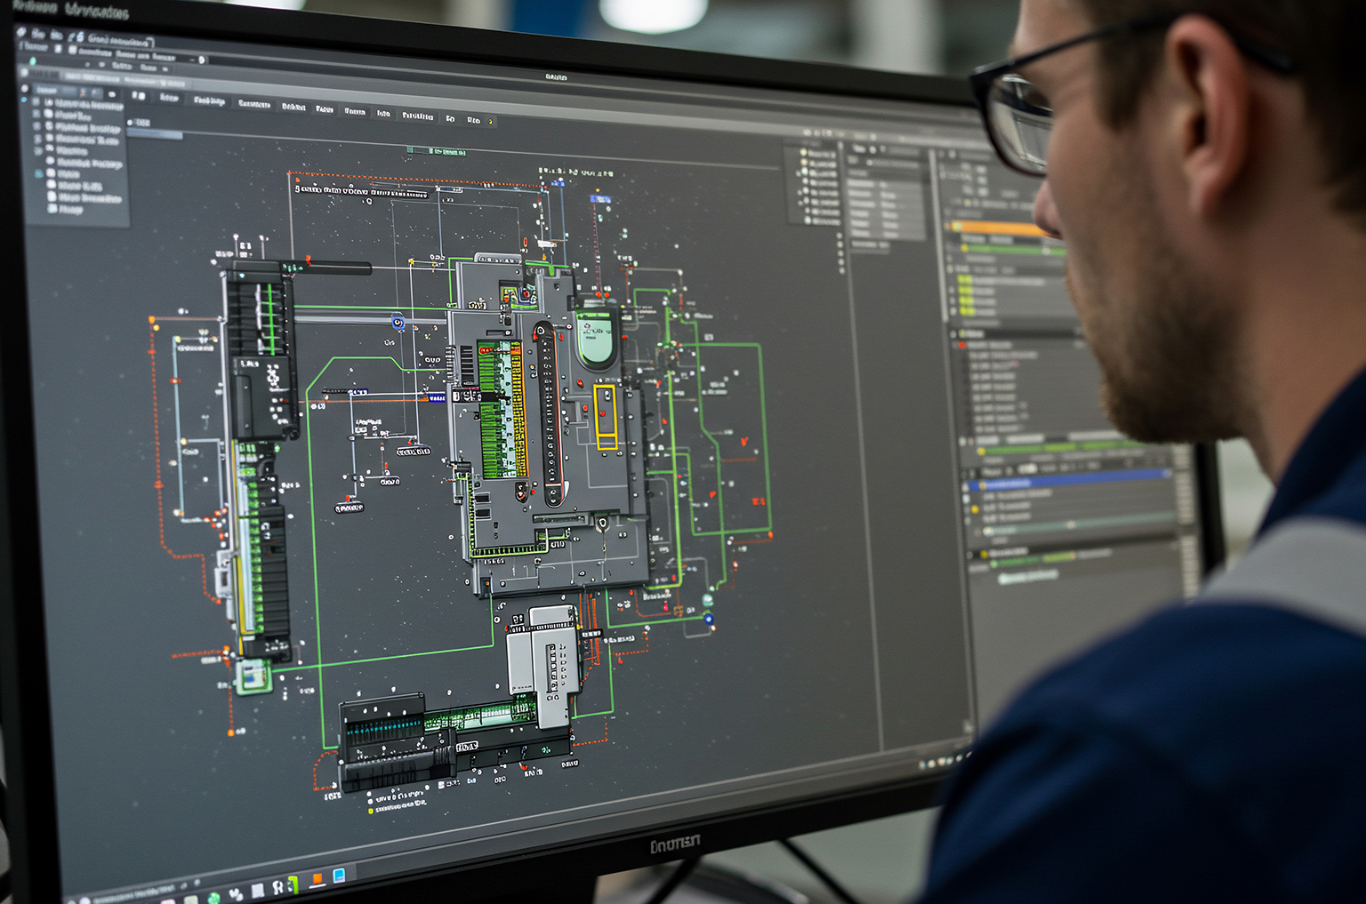Open the second tab in the canvas tab strip
Image resolution: width=1366 pixels, height=904 pixels.
coord(169,97)
